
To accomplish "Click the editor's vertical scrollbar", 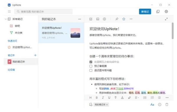I will [x=173, y=31].
